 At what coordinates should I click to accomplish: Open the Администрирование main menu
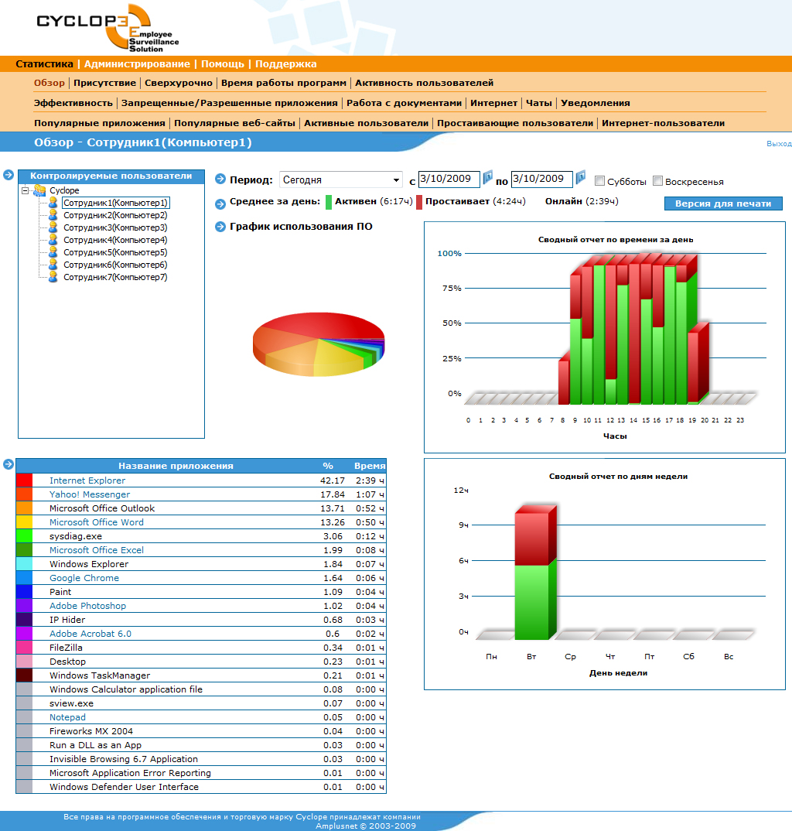tap(137, 64)
